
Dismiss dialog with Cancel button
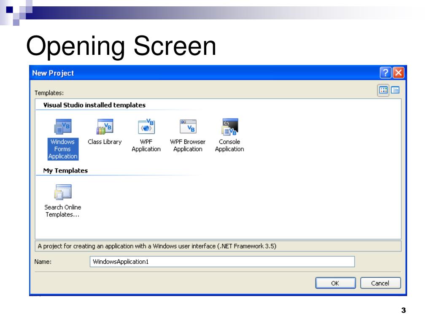pos(381,283)
